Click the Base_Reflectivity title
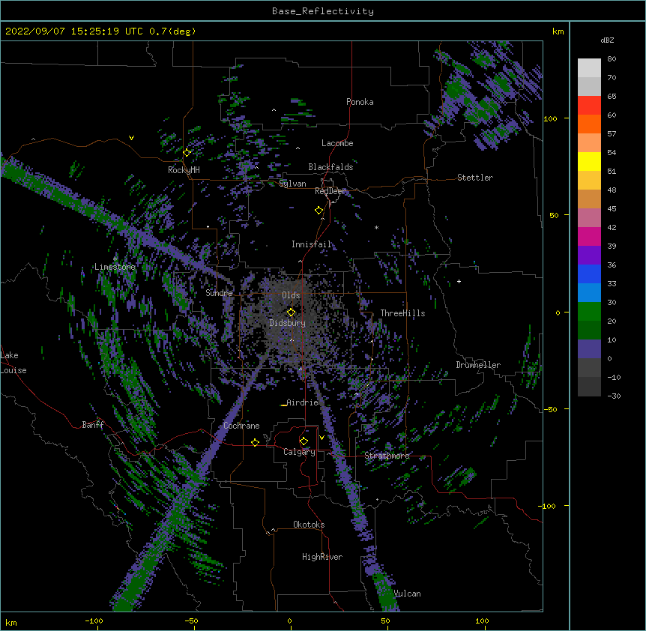 pos(323,11)
